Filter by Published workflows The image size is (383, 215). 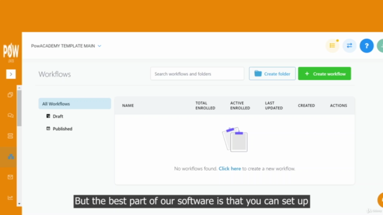click(62, 129)
